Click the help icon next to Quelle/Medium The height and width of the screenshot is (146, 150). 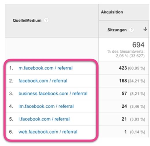[x=46, y=20]
